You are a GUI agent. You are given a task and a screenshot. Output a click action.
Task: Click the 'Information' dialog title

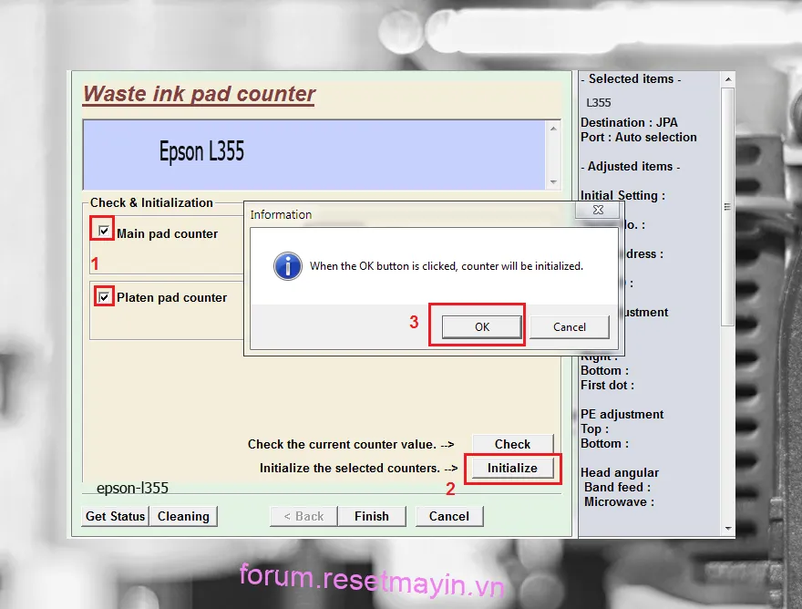(281, 215)
